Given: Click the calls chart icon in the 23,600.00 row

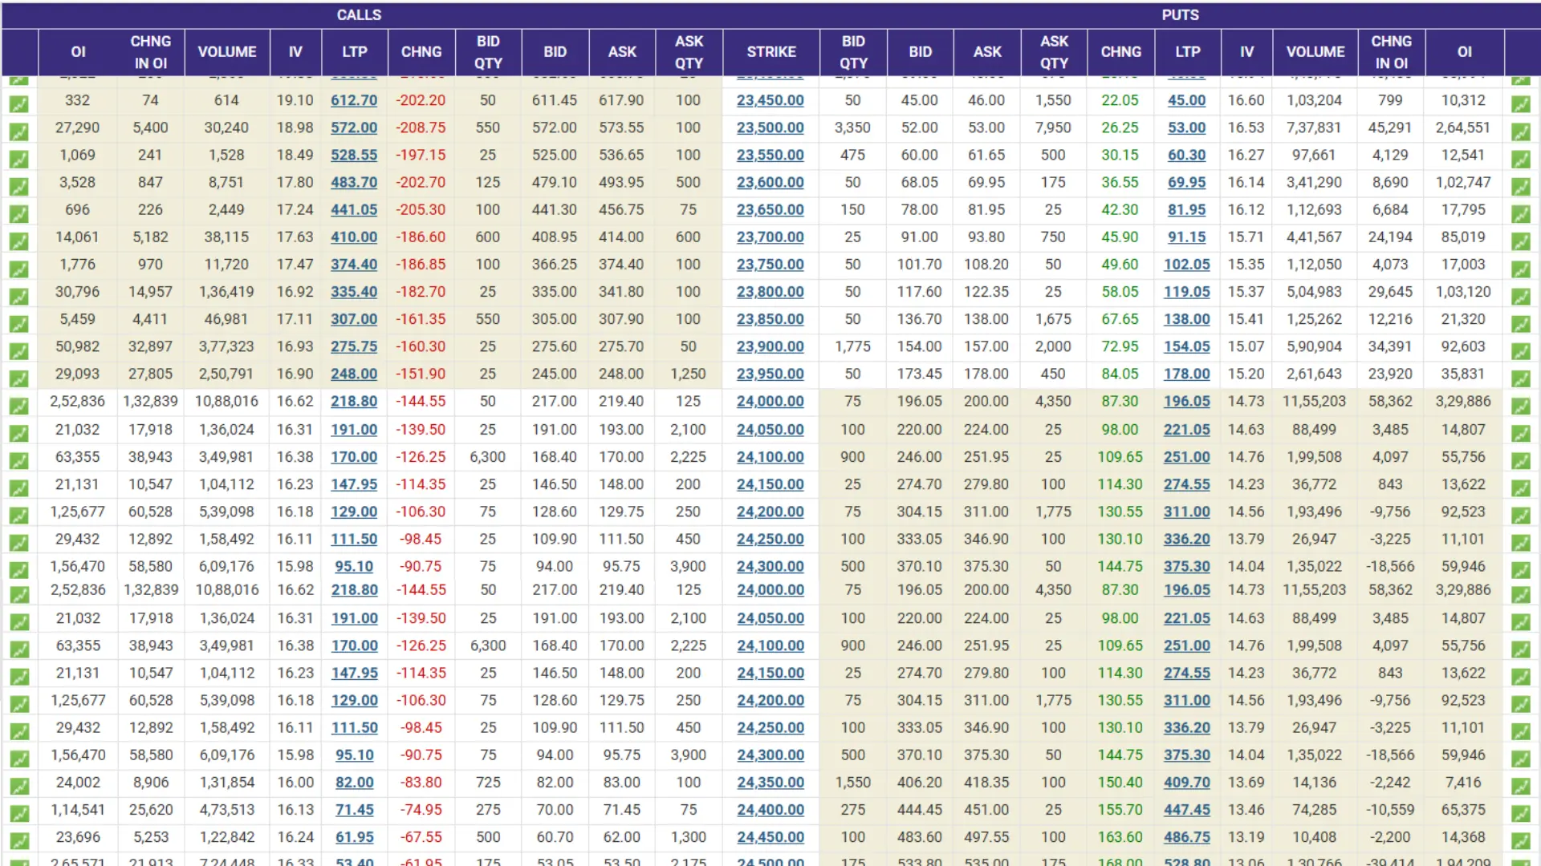Looking at the screenshot, I should pyautogui.click(x=18, y=186).
